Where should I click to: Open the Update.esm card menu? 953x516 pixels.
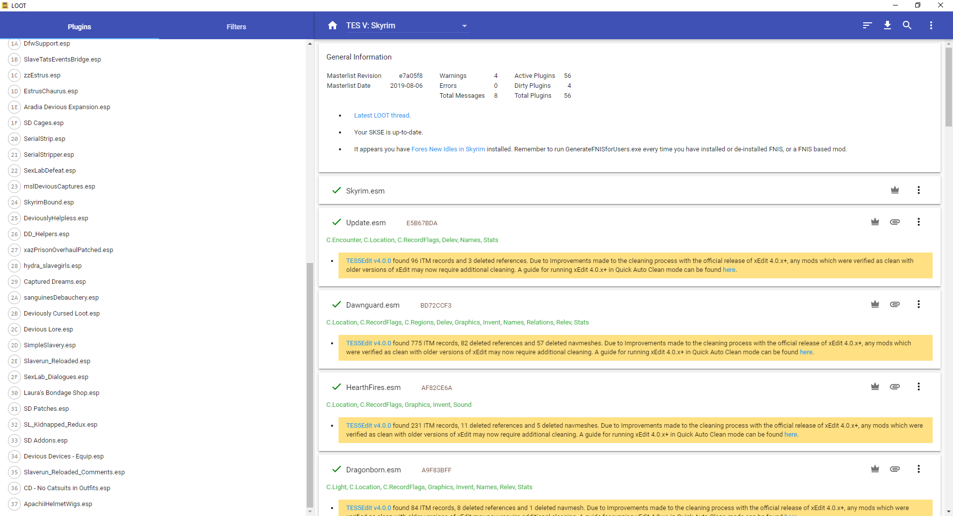(x=919, y=222)
